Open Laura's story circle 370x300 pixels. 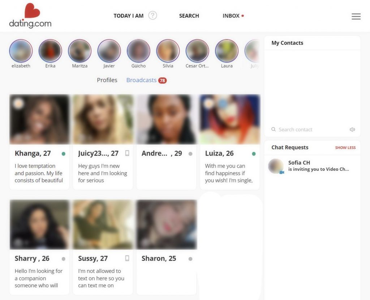click(x=227, y=51)
